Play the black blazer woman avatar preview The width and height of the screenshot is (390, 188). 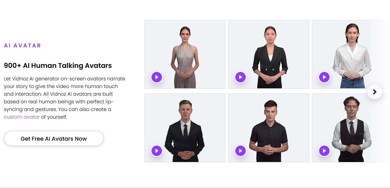(x=240, y=77)
